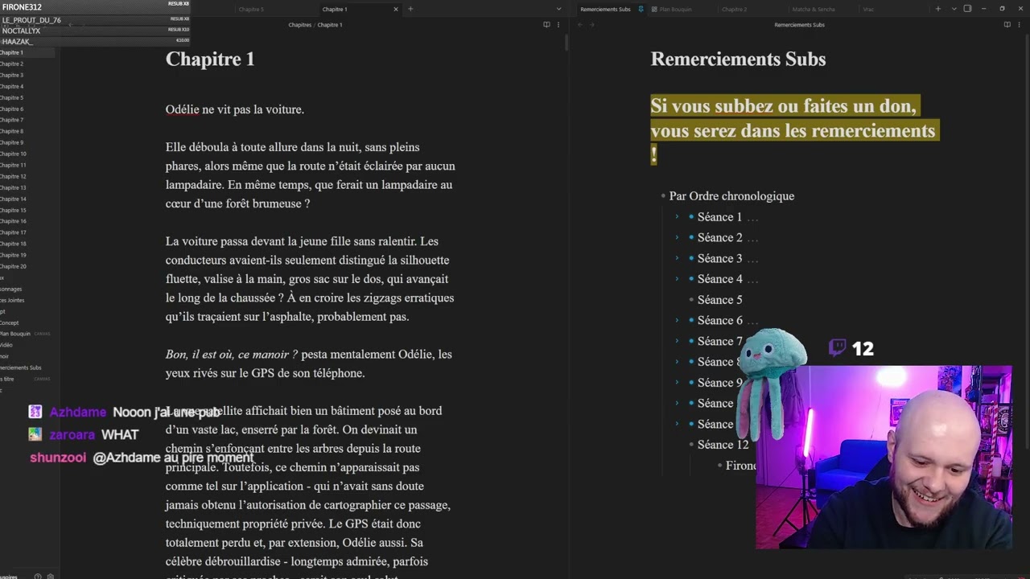The width and height of the screenshot is (1030, 579).
Task: Click shunzooi username in chat
Action: tap(58, 458)
